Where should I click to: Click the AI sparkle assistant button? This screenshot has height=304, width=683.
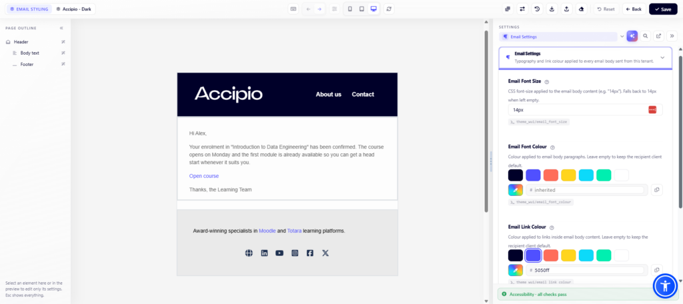[x=632, y=37]
